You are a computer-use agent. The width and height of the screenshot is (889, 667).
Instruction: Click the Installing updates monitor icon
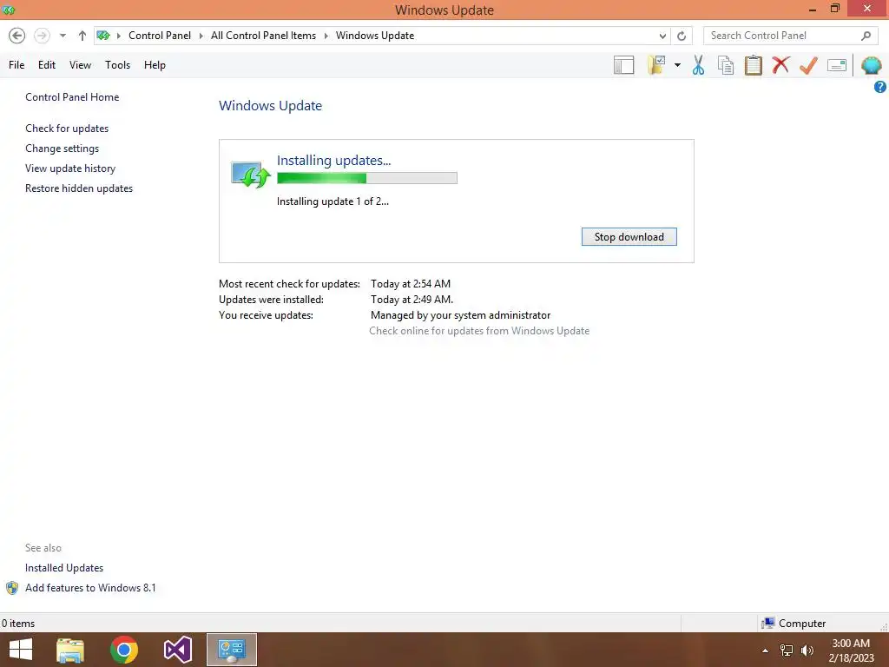250,174
